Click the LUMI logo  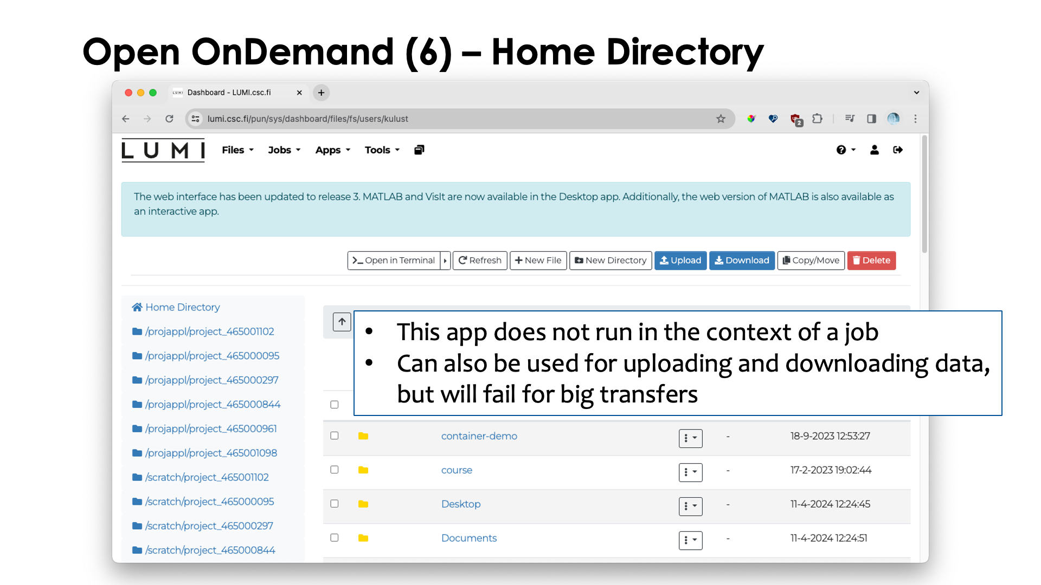click(x=163, y=150)
